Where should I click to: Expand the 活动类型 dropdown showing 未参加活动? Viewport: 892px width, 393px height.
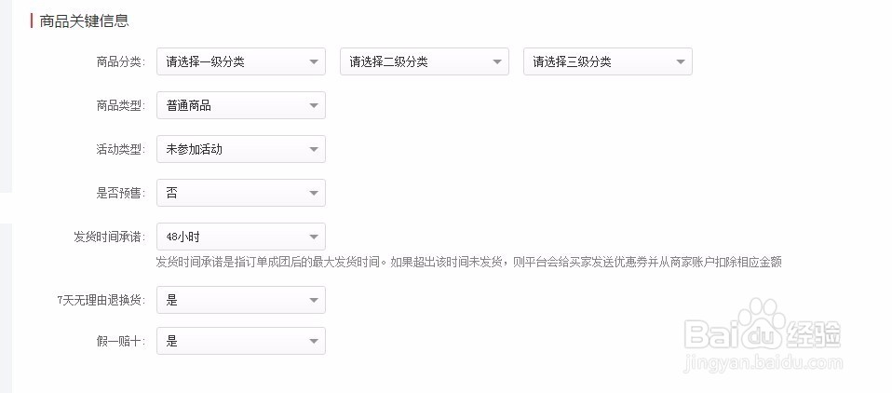240,149
